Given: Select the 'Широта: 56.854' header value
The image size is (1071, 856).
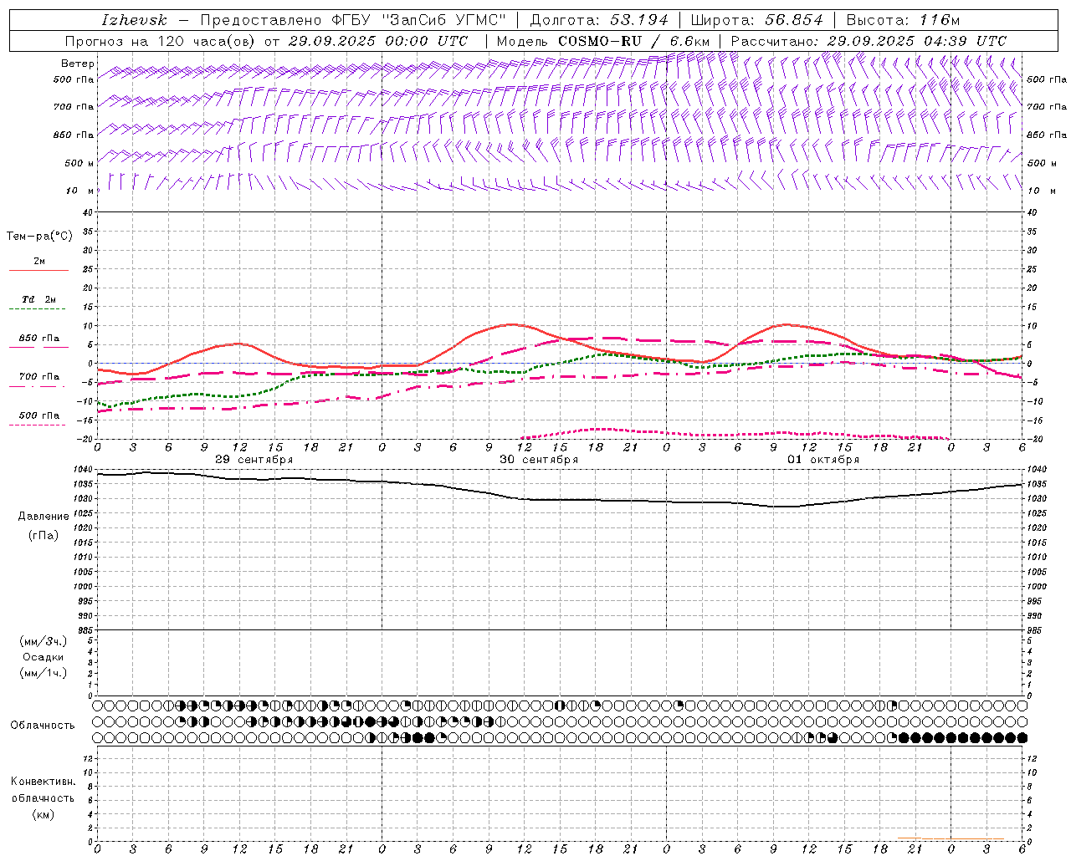Looking at the screenshot, I should pyautogui.click(x=756, y=20).
